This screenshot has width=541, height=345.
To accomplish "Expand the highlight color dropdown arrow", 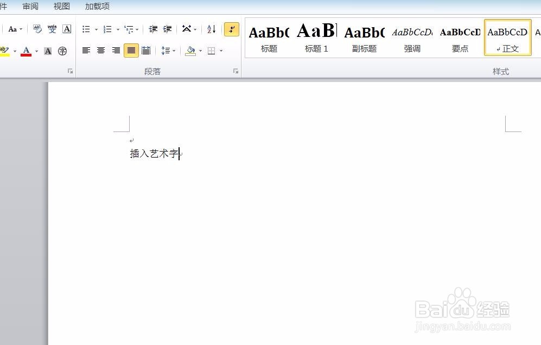I will 15,51.
